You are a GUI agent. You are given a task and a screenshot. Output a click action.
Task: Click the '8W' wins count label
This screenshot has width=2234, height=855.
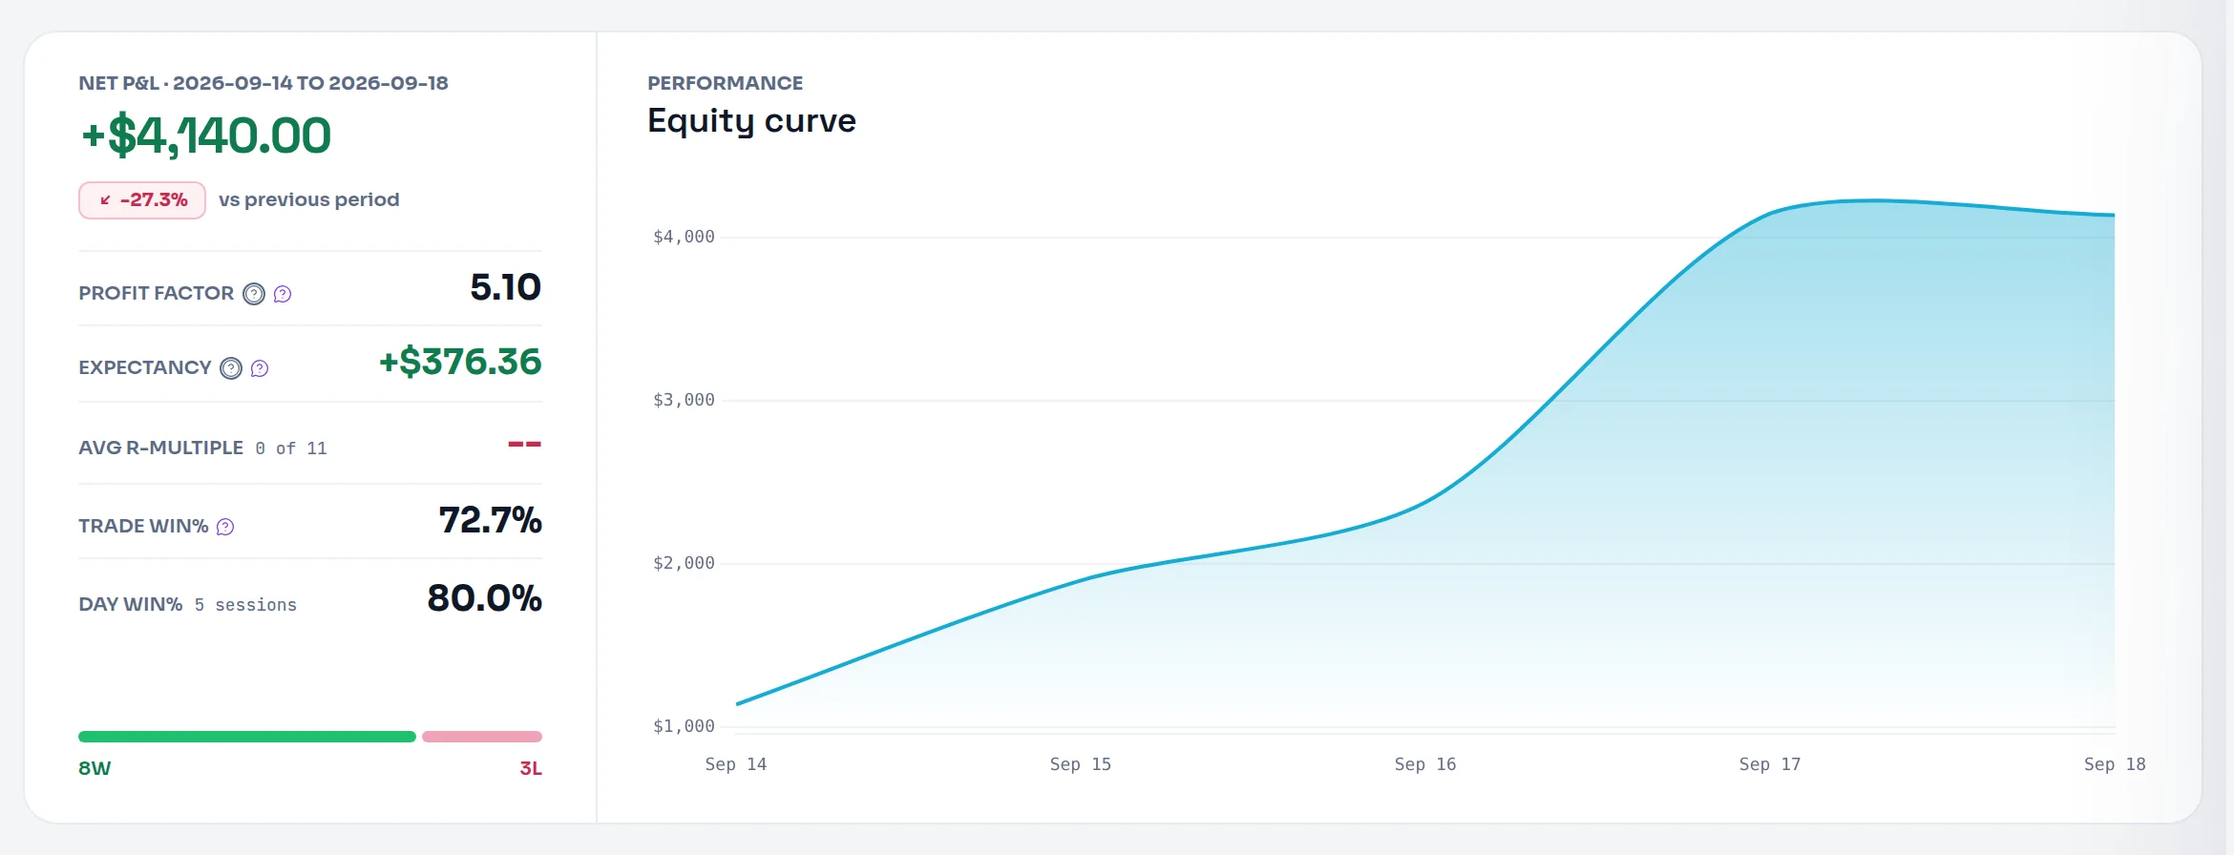(95, 768)
